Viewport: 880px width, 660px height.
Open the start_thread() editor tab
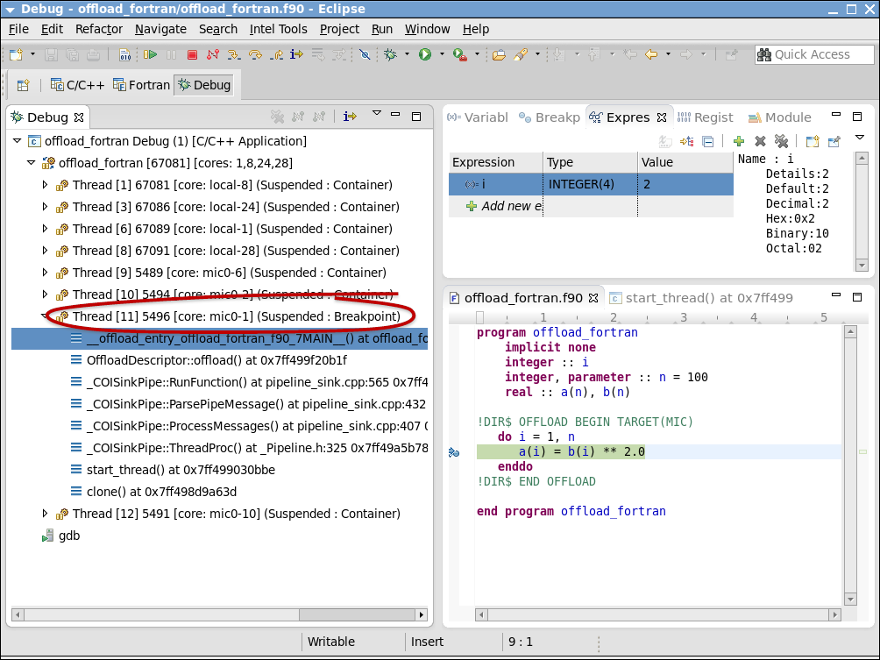point(701,298)
